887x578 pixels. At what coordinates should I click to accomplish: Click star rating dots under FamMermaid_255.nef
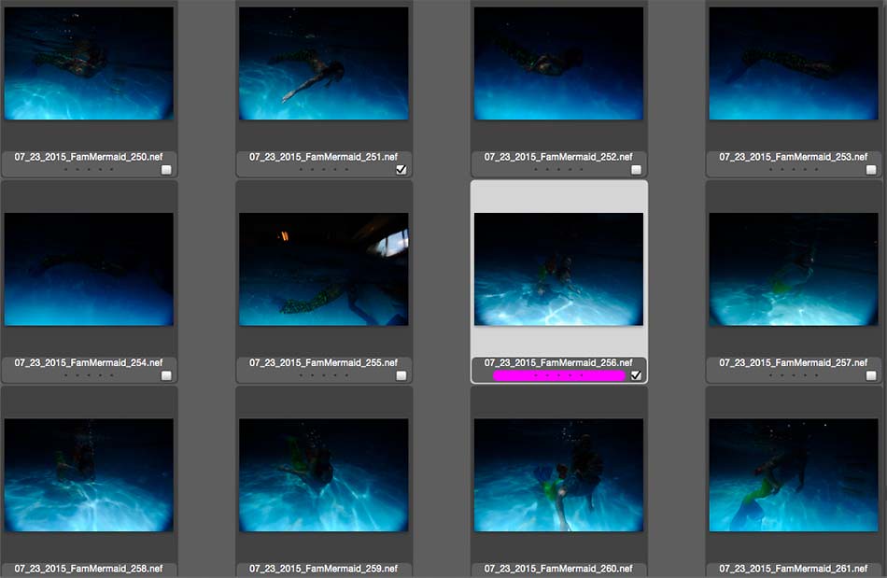[x=324, y=375]
